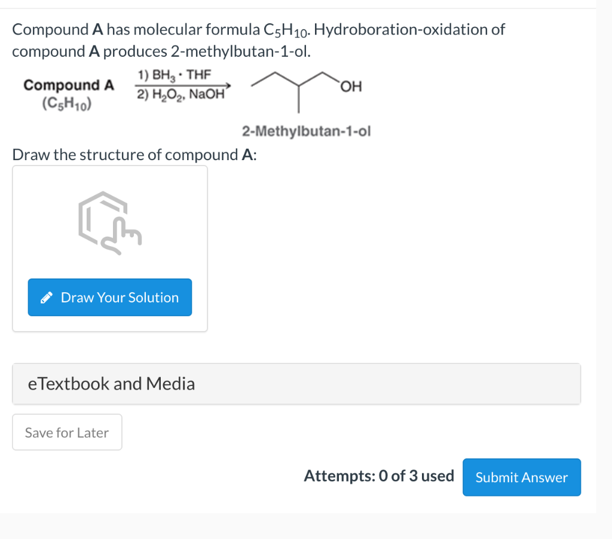
Task: Click the OH group on the product structure
Action: (350, 87)
